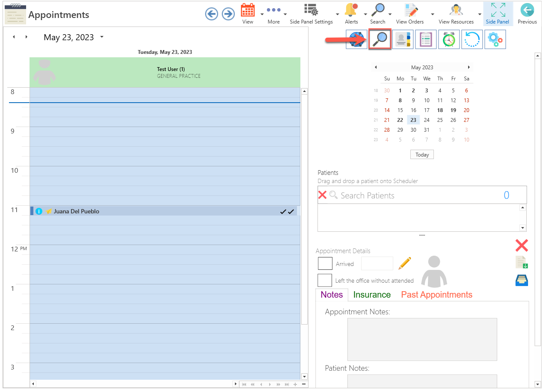Open dropdown arrow next to View Resources

(479, 14)
